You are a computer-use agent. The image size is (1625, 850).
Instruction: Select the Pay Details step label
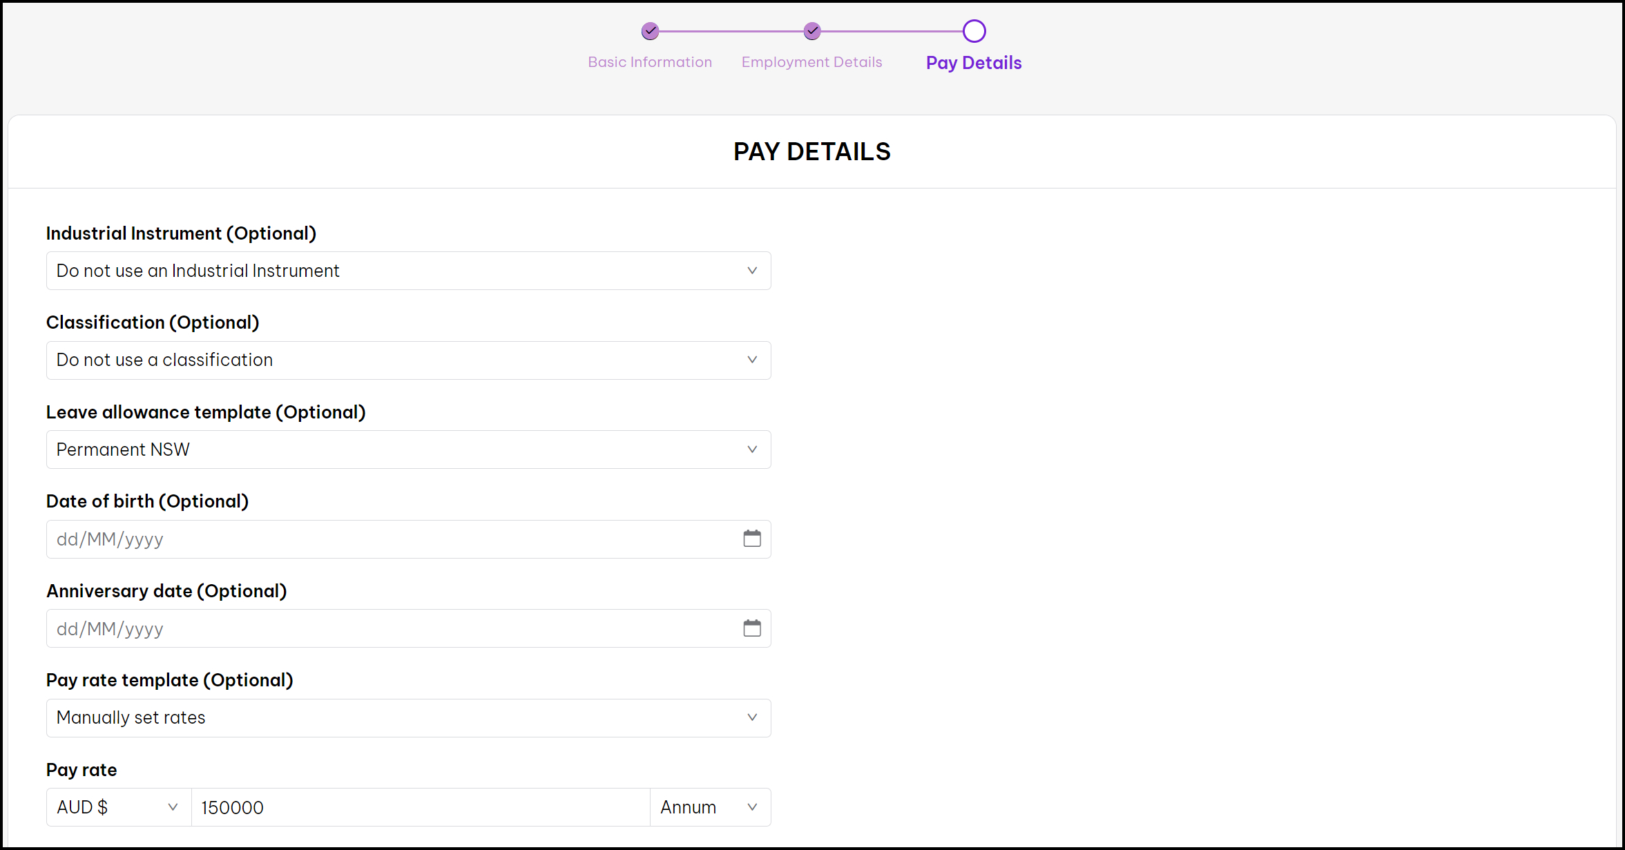click(973, 62)
